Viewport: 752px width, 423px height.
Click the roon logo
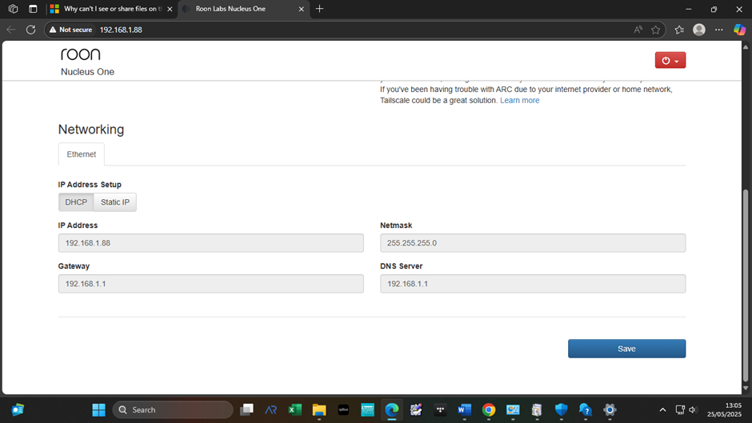[81, 54]
